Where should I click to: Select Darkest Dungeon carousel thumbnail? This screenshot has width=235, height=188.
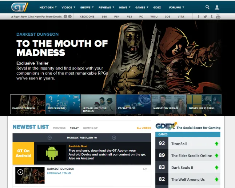(28, 104)
